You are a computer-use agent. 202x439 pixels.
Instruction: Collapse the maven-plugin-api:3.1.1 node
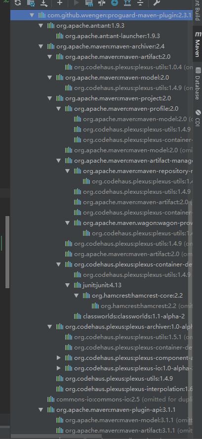[41, 410]
